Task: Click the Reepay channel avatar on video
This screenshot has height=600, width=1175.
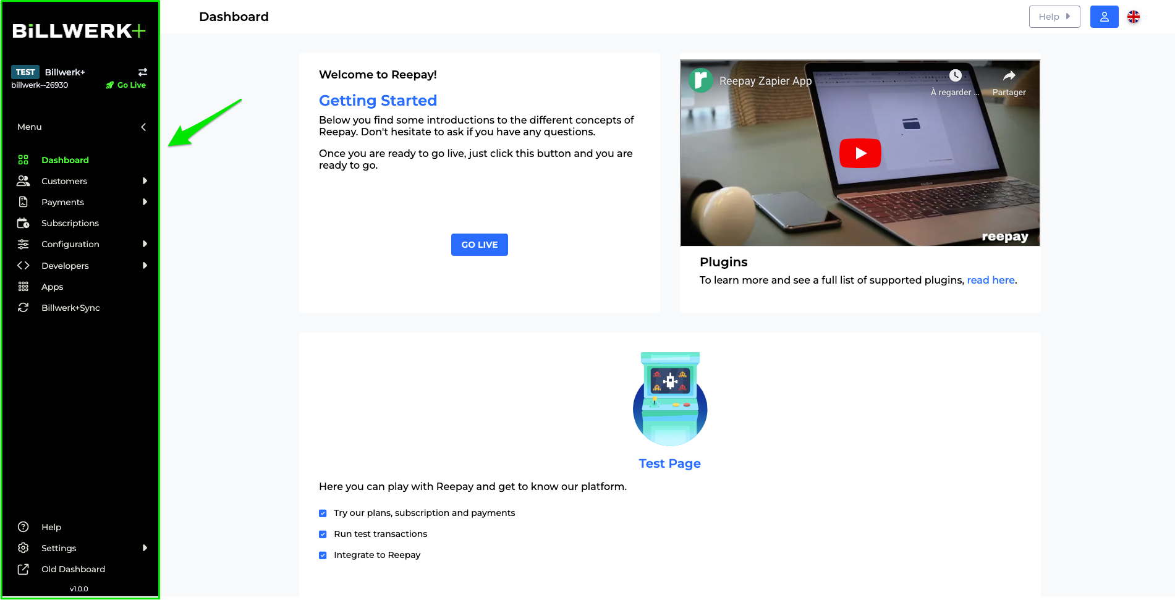Action: [x=701, y=80]
